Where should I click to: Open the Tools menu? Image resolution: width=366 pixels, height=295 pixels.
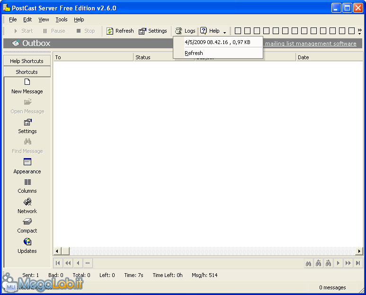pos(62,19)
